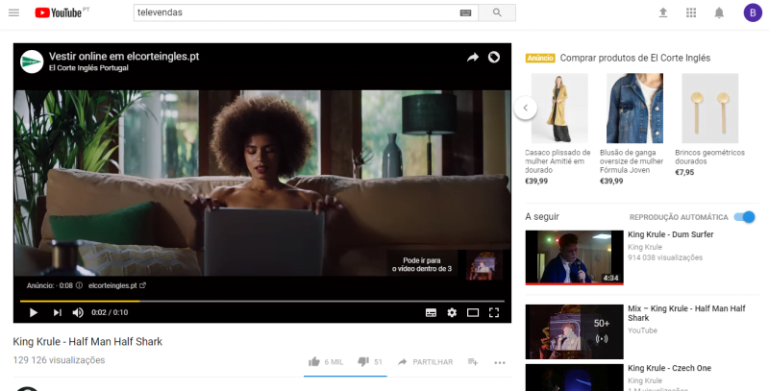The image size is (769, 391).
Task: Click the 129 126 visualizações text
Action: (59, 360)
